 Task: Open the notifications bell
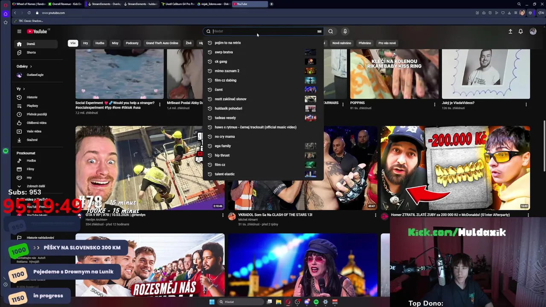tap(520, 31)
